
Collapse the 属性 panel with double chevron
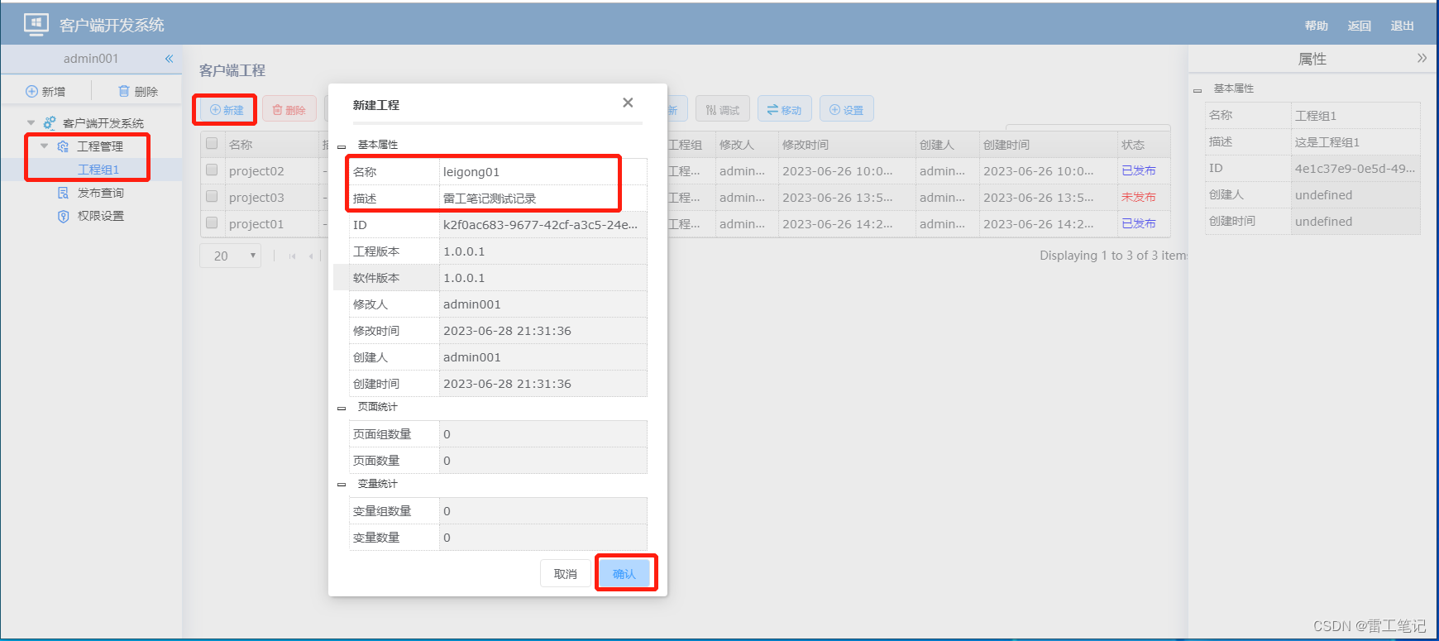point(1422,58)
